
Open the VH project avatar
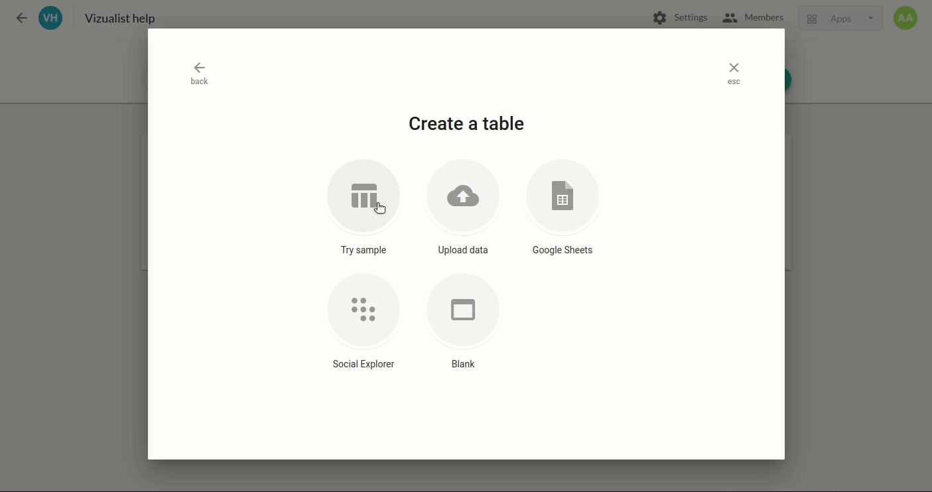50,18
